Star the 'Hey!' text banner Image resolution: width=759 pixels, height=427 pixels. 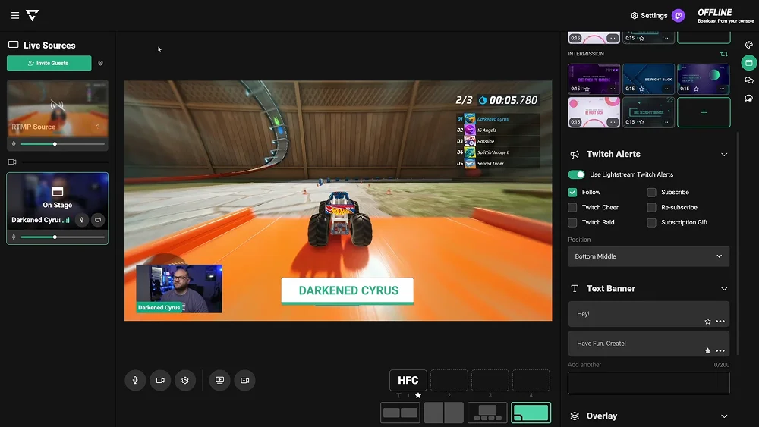[x=707, y=322]
